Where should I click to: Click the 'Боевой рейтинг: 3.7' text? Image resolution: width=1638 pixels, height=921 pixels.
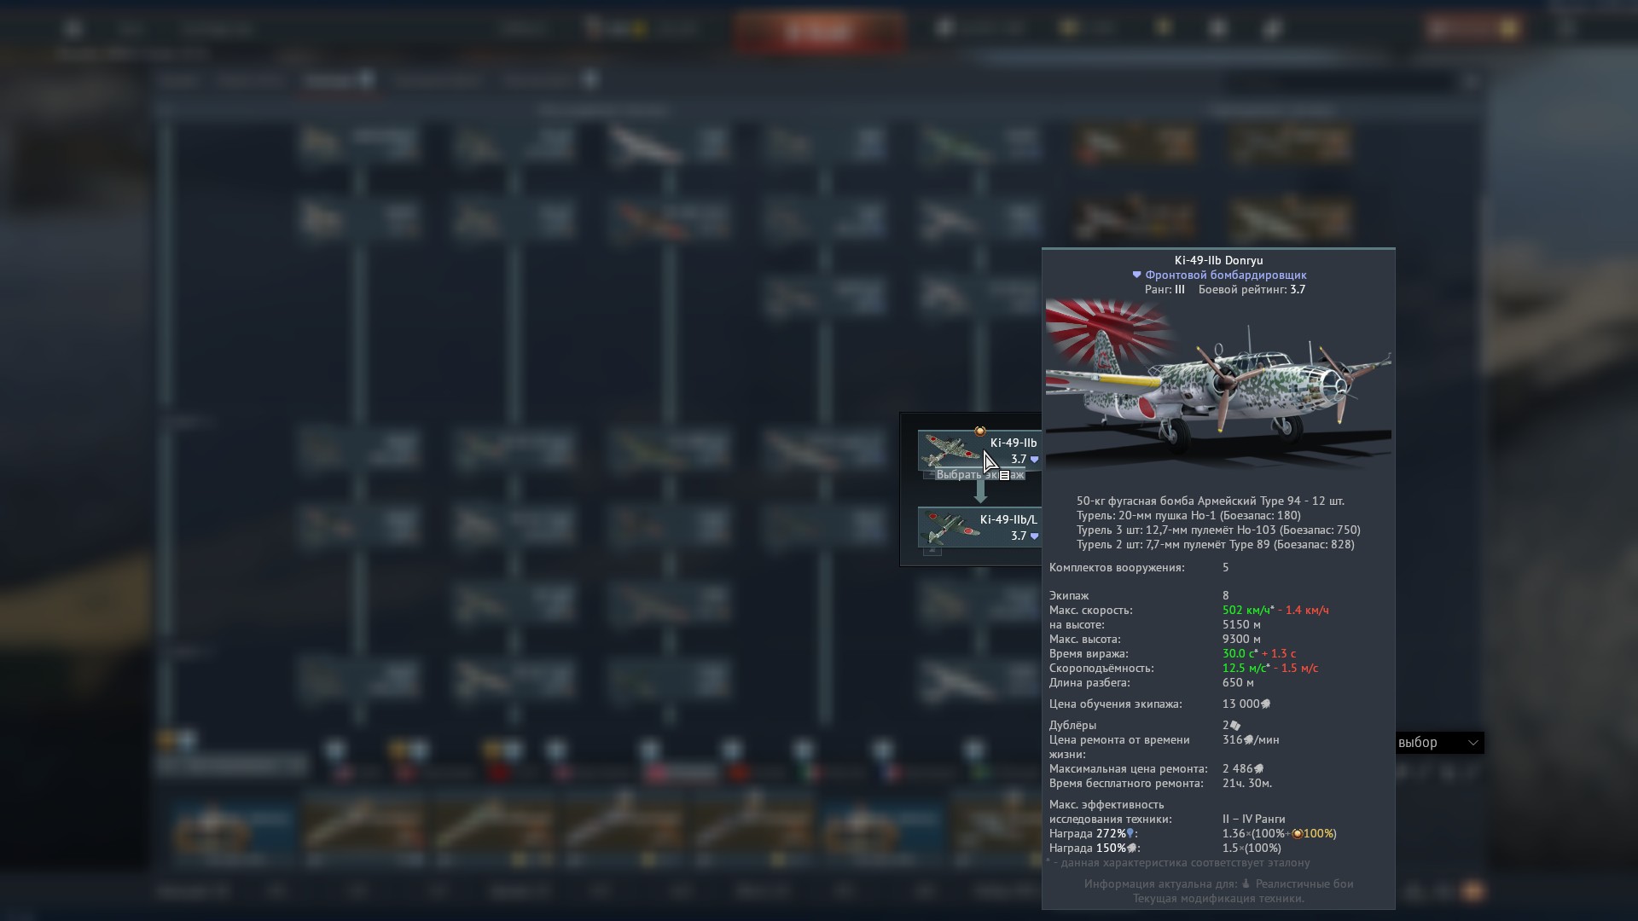1252,289
